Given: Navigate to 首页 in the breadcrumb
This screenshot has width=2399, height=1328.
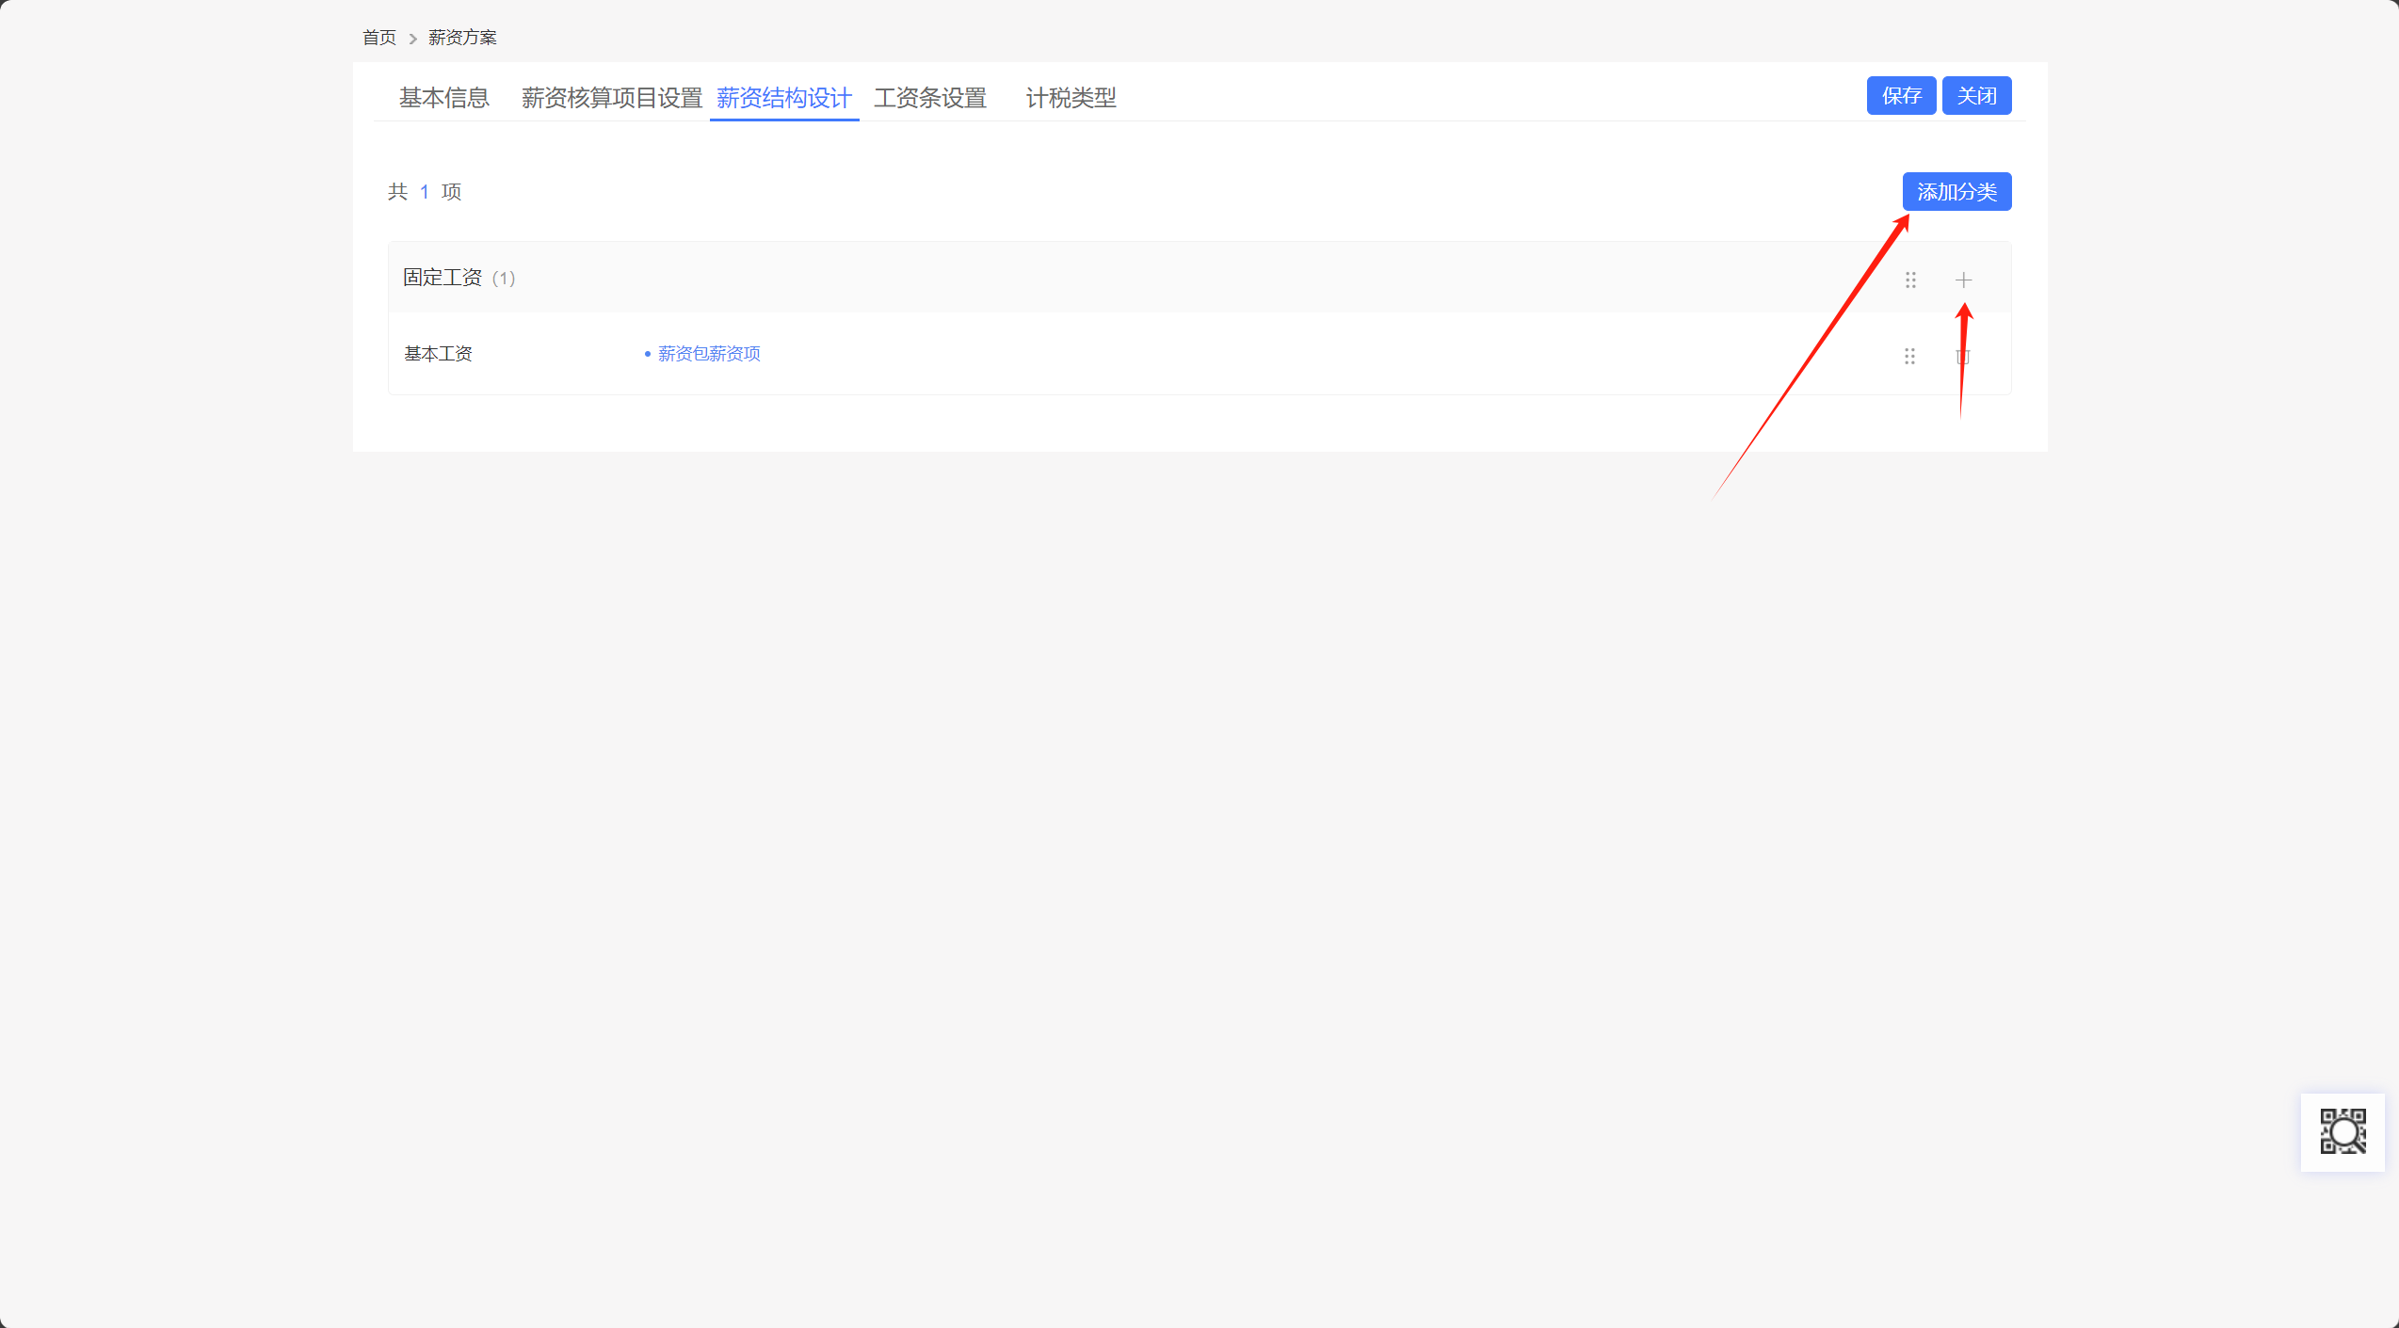Looking at the screenshot, I should click(x=379, y=38).
